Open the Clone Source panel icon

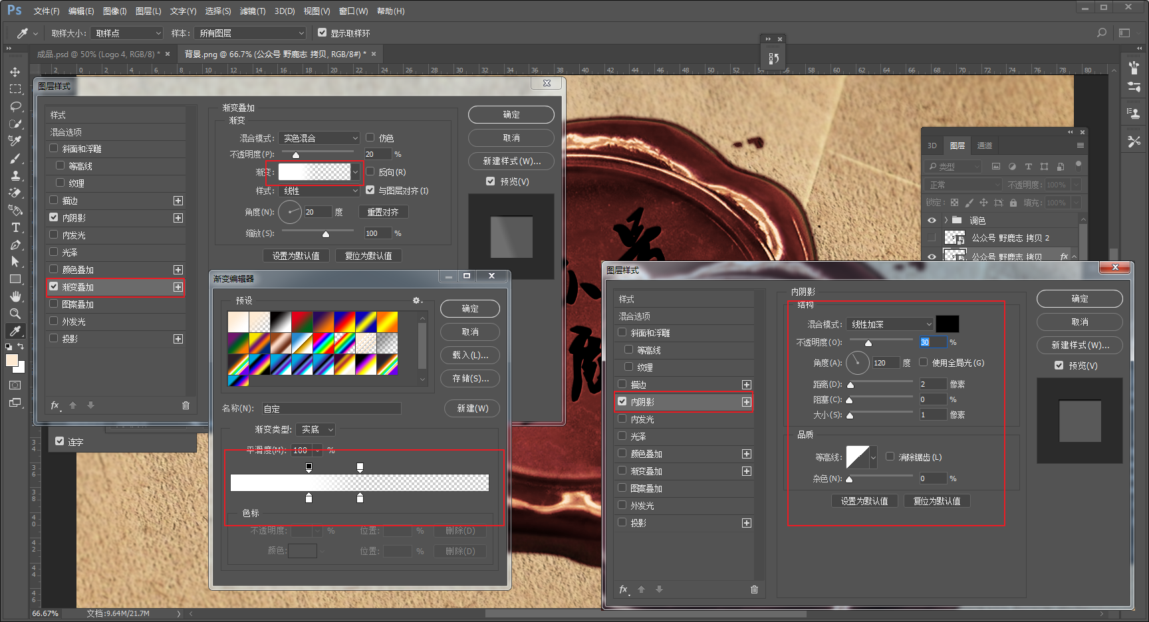(1134, 114)
